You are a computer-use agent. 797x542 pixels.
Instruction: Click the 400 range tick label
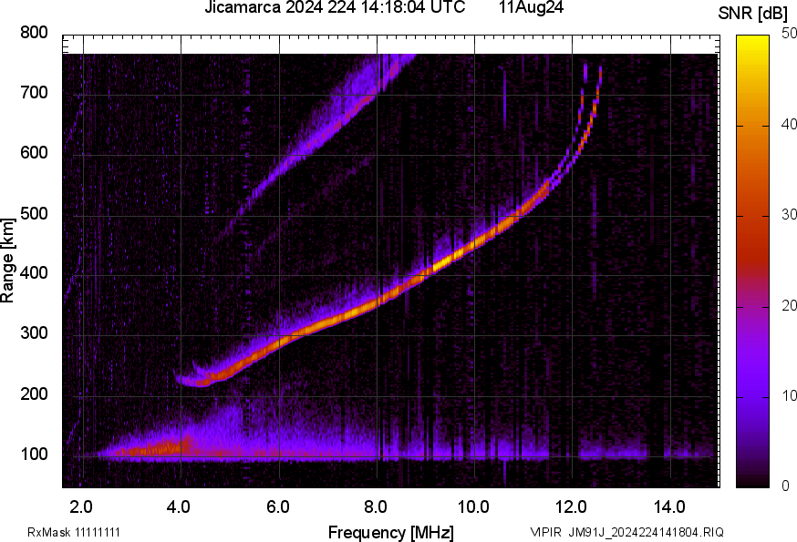(34, 272)
